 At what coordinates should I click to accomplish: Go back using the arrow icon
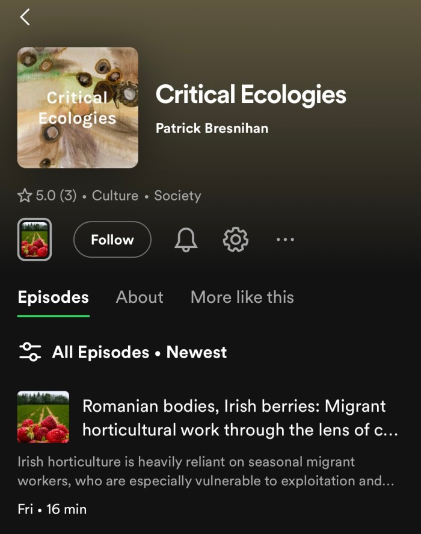coord(25,17)
